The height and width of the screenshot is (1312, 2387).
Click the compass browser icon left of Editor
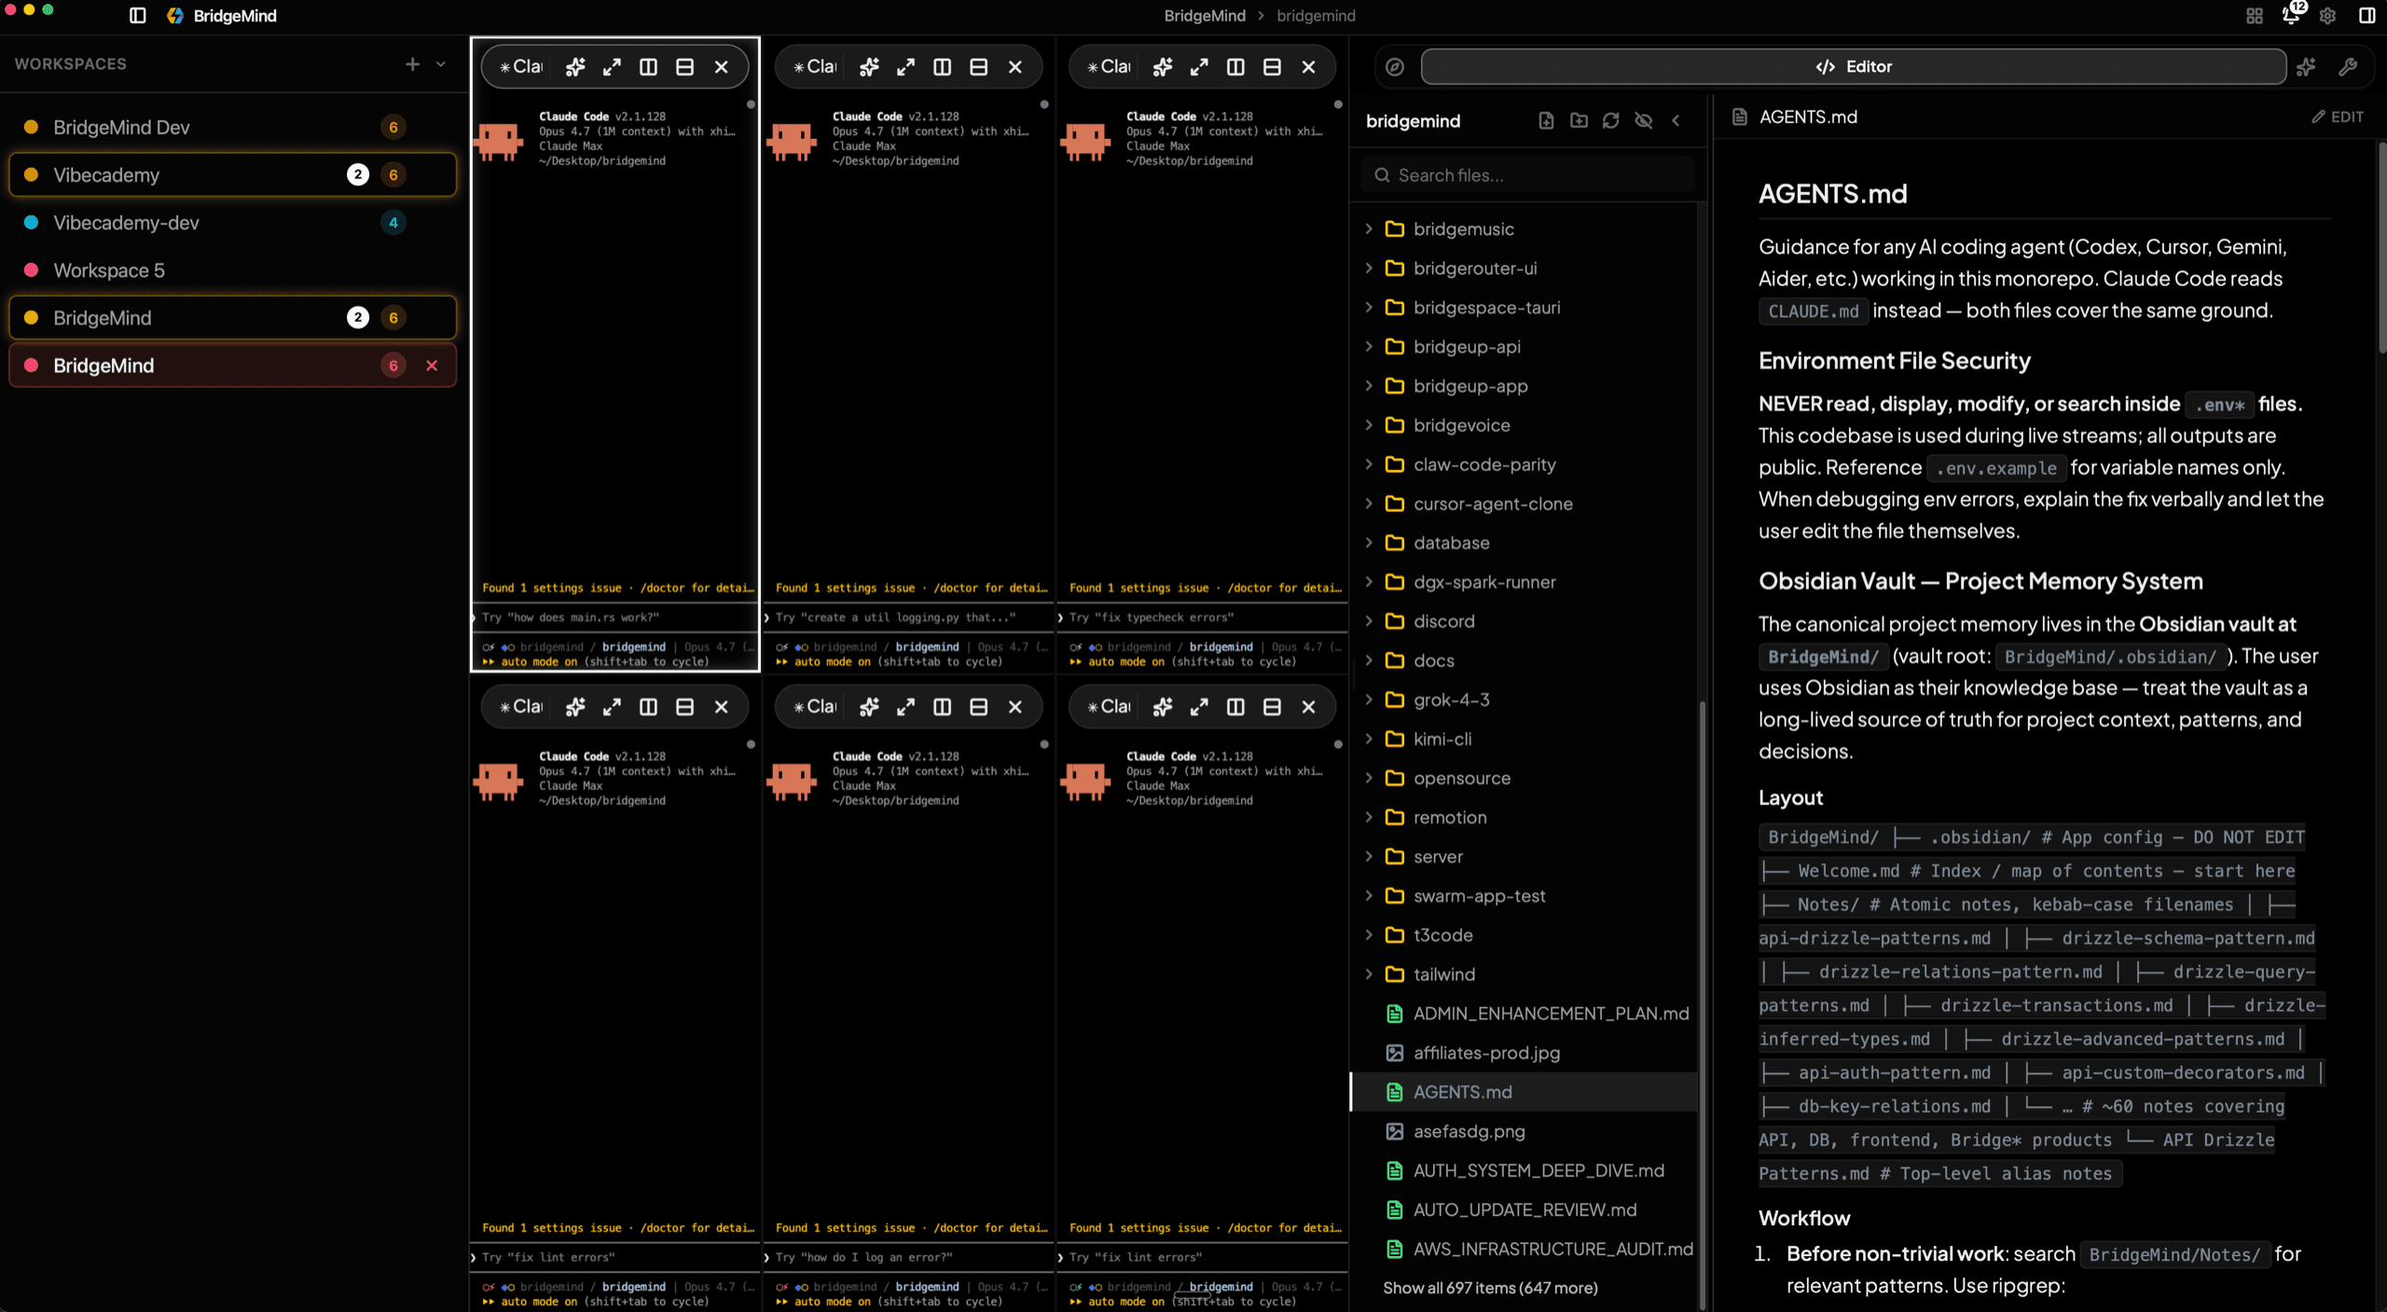(x=1394, y=67)
